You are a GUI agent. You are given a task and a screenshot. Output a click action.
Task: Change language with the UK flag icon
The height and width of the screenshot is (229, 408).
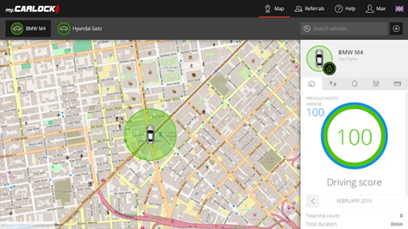[x=399, y=9]
